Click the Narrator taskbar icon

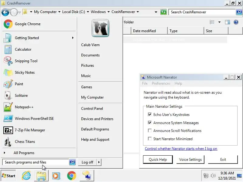pos(87,176)
